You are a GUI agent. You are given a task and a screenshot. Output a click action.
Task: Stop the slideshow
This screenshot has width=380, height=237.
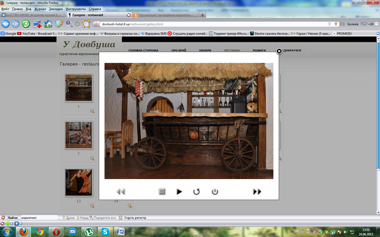(x=162, y=191)
